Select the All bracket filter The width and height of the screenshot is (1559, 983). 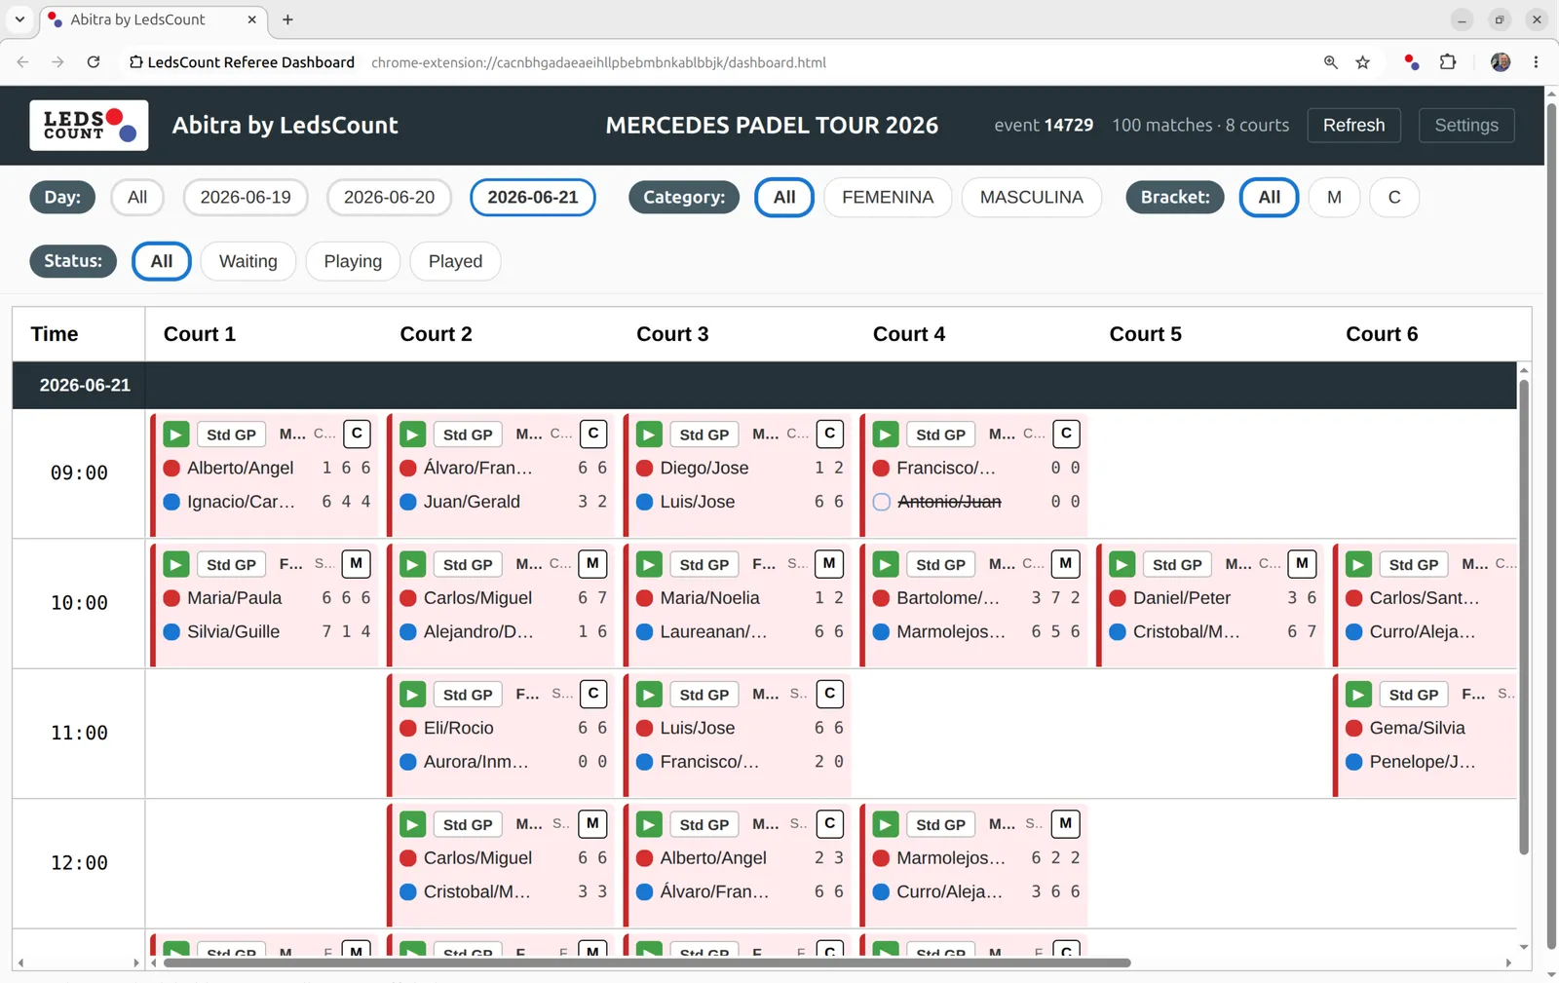coord(1270,197)
